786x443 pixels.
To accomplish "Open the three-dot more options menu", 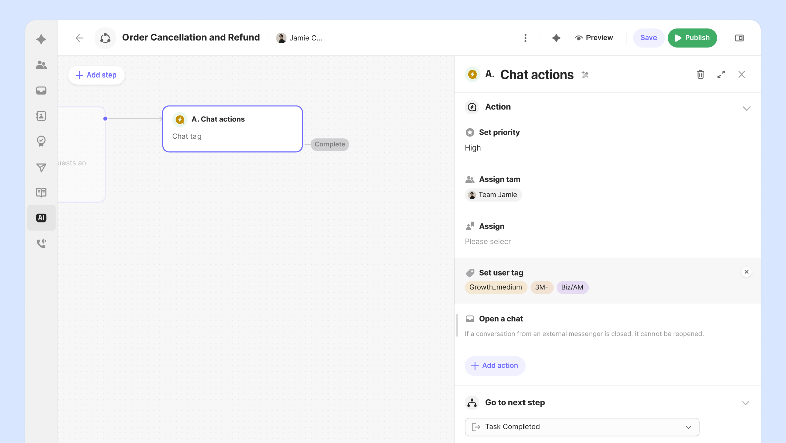I will tap(525, 38).
